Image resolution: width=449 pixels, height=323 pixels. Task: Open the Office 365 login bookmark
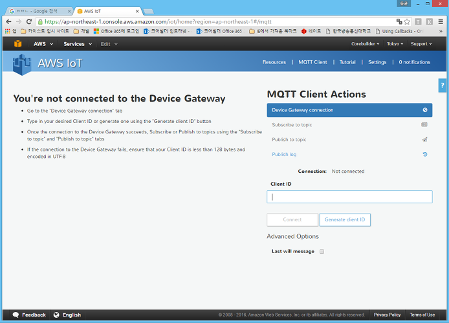[116, 31]
